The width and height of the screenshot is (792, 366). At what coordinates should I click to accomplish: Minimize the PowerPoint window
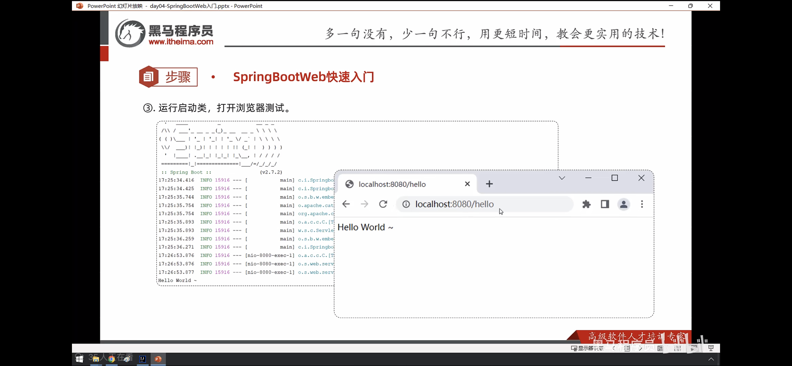point(671,6)
